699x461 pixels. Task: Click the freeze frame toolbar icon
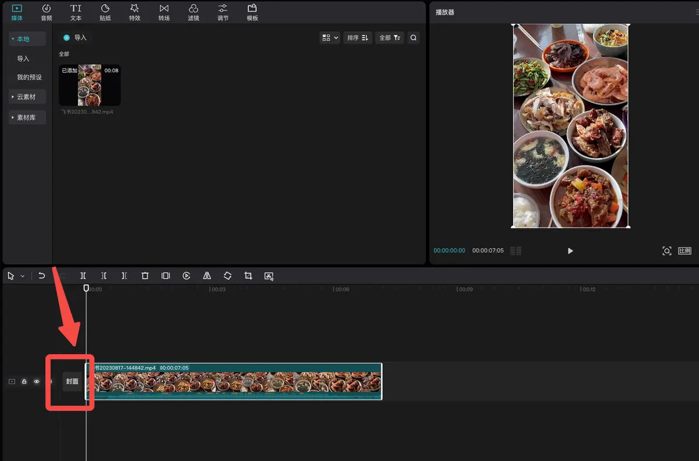pos(165,276)
